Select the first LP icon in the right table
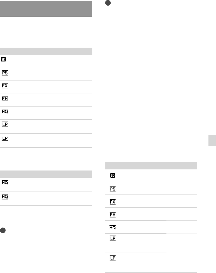The width and height of the screenshot is (216, 273). pos(113,239)
